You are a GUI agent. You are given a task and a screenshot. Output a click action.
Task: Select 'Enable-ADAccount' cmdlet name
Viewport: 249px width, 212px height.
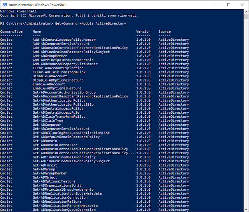click(x=49, y=84)
